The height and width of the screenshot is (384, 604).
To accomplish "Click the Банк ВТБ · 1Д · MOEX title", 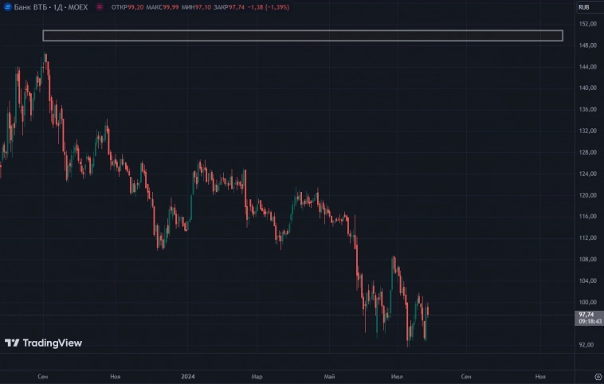I will tap(51, 7).
